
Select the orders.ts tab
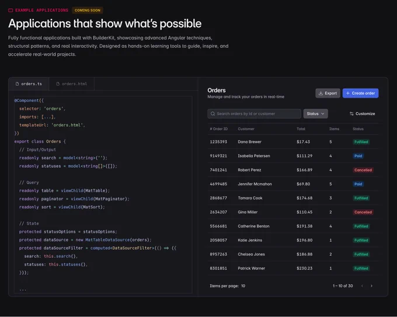pyautogui.click(x=29, y=84)
